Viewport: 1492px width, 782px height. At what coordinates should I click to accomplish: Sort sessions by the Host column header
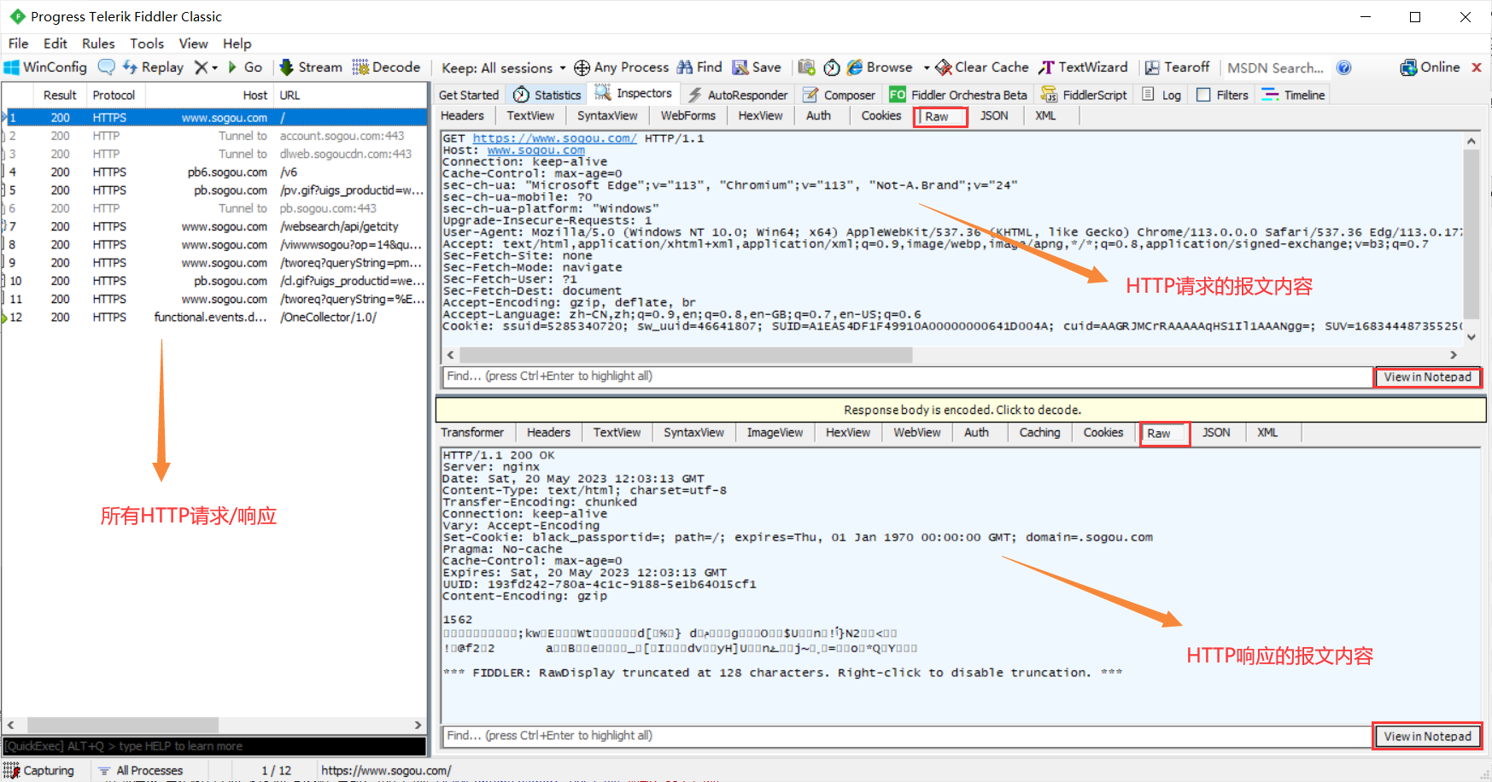pyautogui.click(x=208, y=96)
